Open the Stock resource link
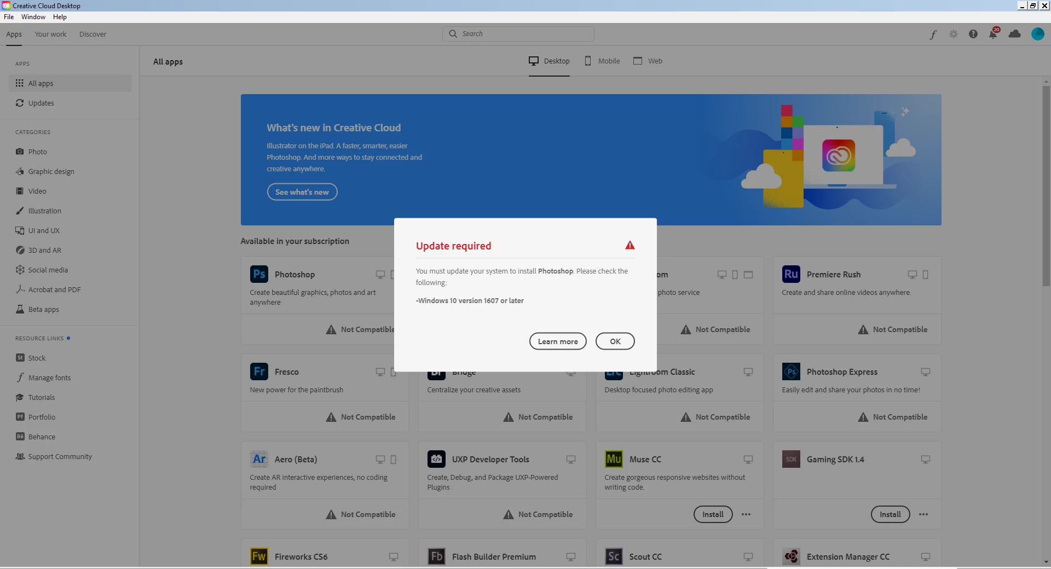The width and height of the screenshot is (1051, 569). 70,358
